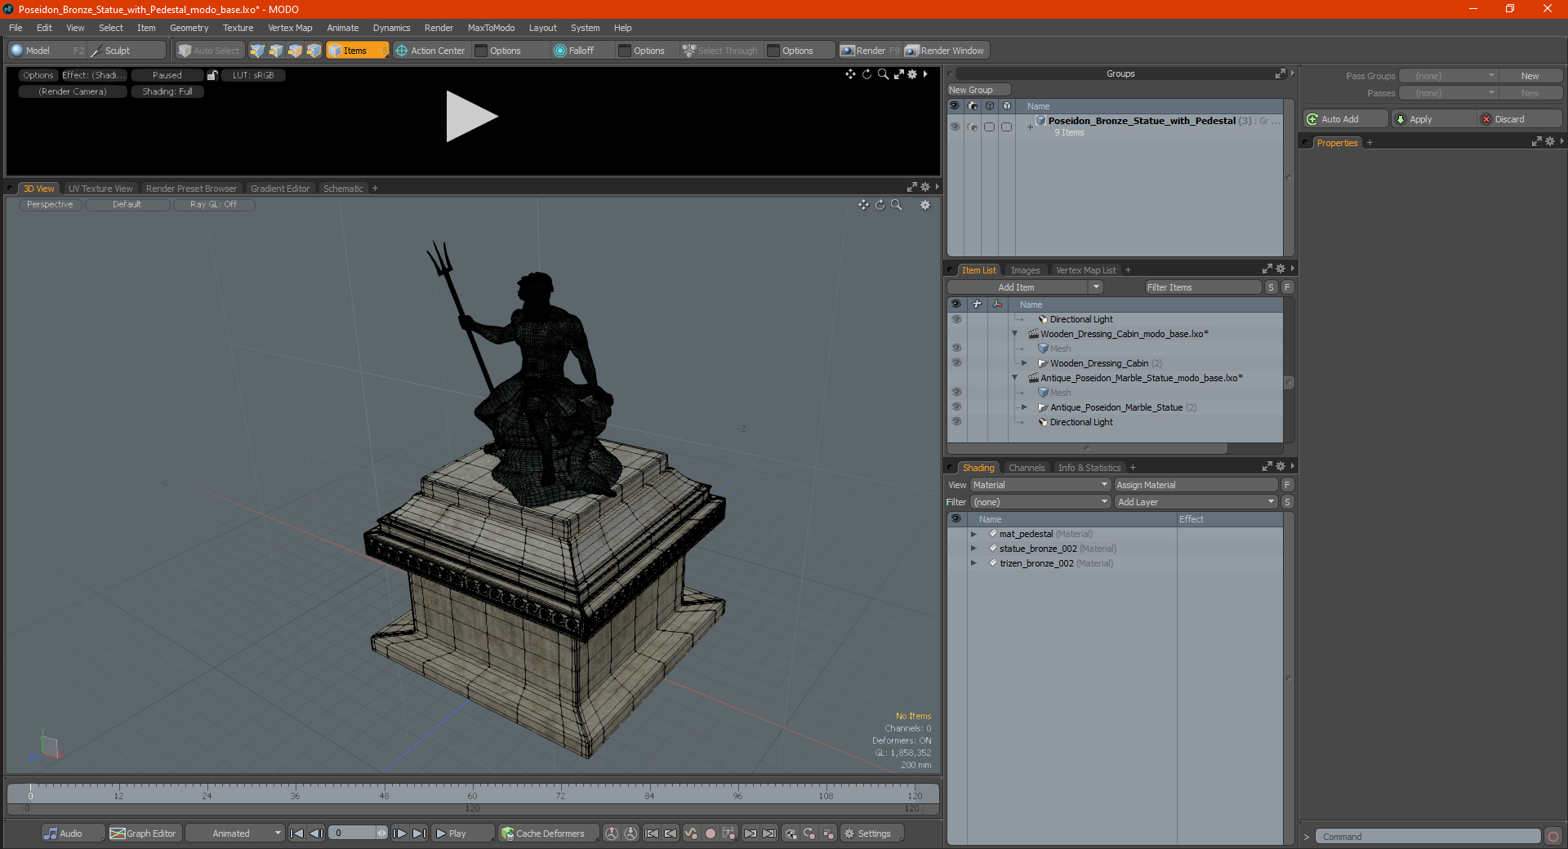Toggle visibility of last Directional Light
Screen dimensions: 1568x849
956,422
